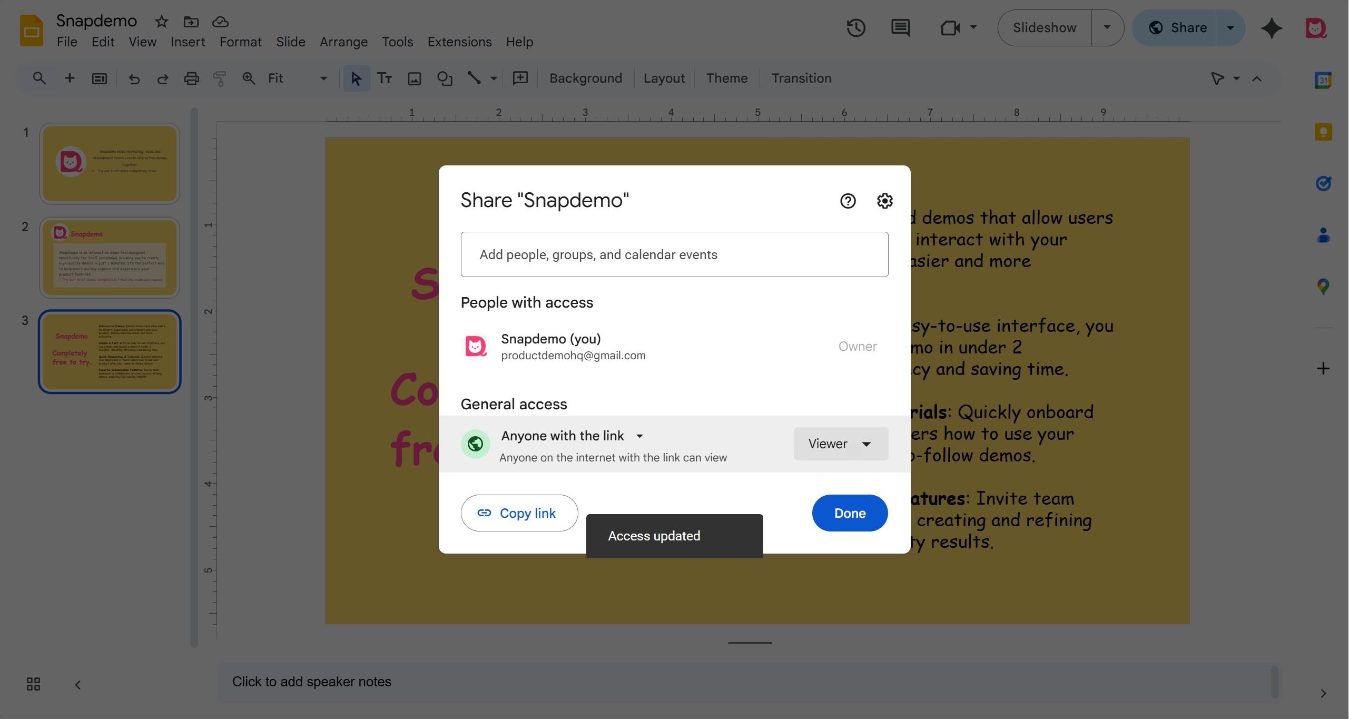The height and width of the screenshot is (719, 1349).
Task: Open the Arrange menu
Action: [343, 42]
